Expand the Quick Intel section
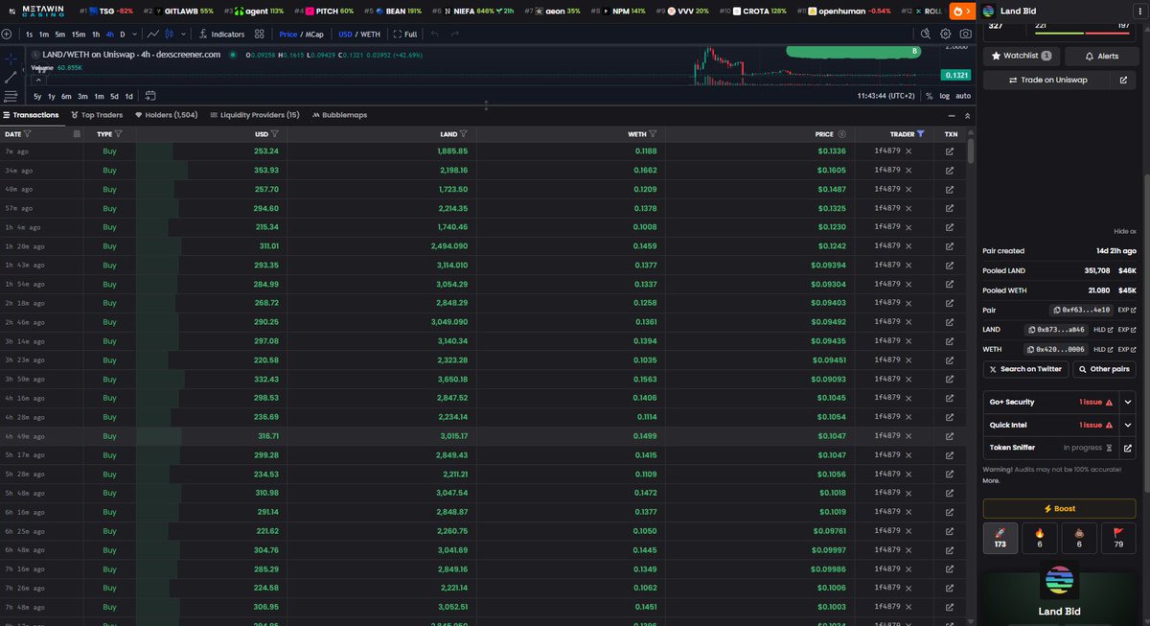This screenshot has width=1150, height=626. tap(1127, 425)
